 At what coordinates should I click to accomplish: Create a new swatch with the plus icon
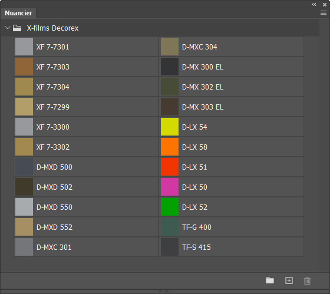tap(289, 280)
